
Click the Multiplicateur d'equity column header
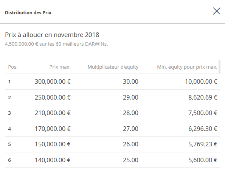[113, 67]
